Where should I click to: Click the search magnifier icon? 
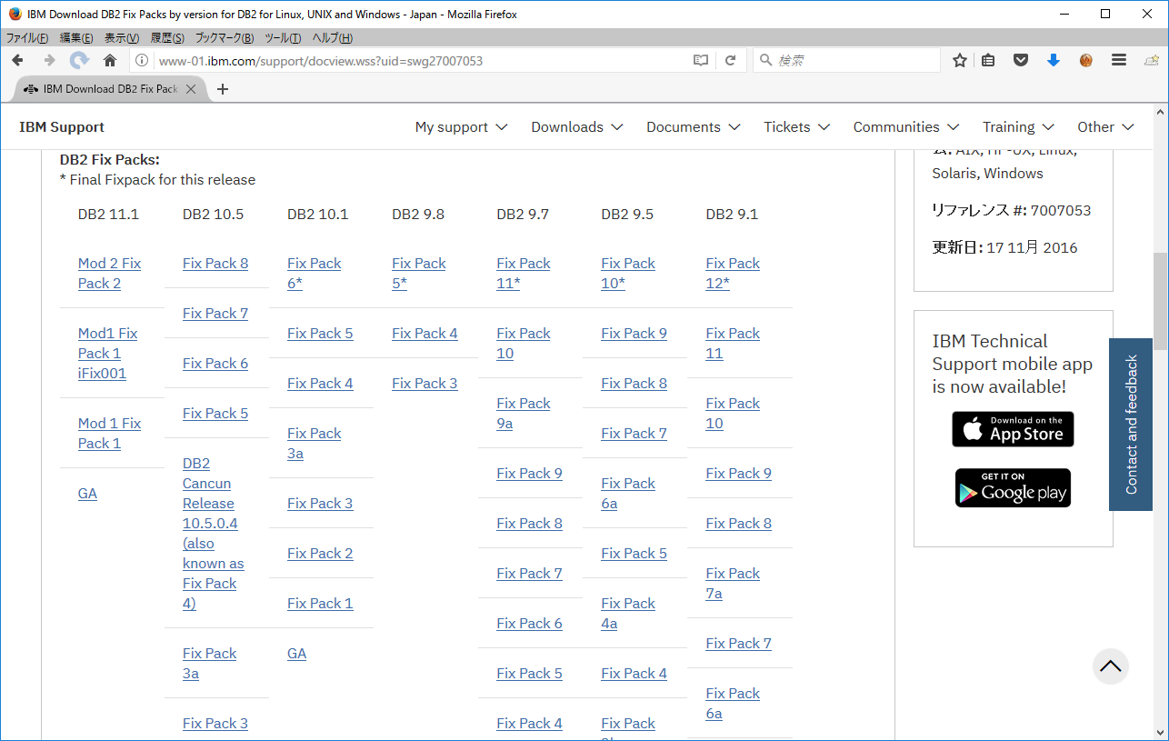pos(765,61)
